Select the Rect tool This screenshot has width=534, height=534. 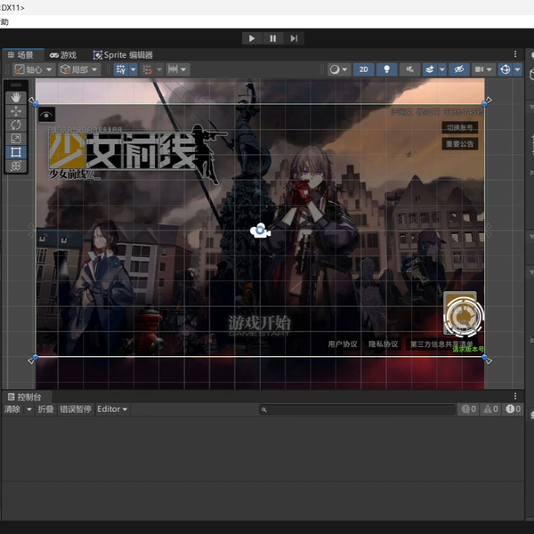16,152
